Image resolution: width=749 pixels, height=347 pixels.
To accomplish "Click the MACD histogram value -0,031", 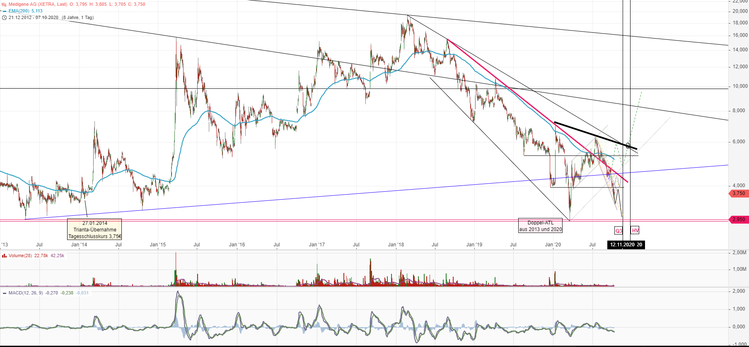I will pyautogui.click(x=82, y=293).
